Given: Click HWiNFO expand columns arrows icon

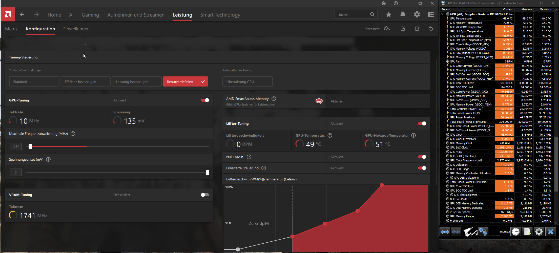Looking at the screenshot, I should 445,232.
